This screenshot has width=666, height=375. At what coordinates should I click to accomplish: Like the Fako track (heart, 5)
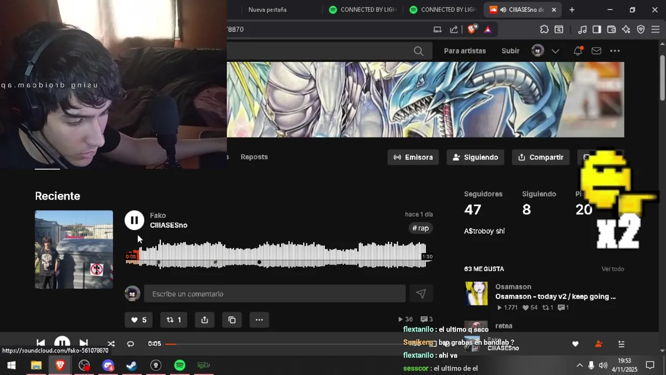(x=138, y=320)
